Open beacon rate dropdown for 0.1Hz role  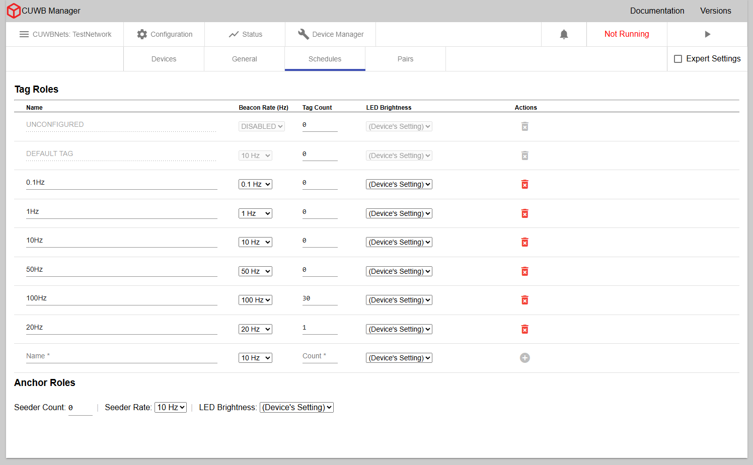coord(255,184)
